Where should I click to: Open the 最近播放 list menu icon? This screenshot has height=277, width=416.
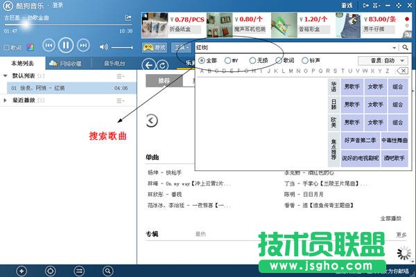pos(121,100)
